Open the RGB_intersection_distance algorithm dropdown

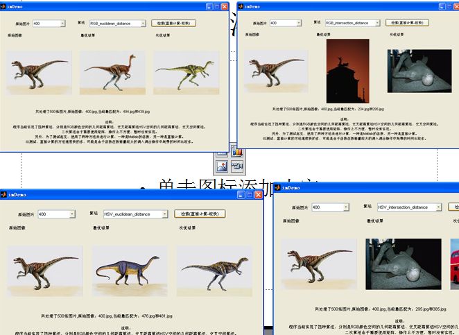pyautogui.click(x=377, y=23)
